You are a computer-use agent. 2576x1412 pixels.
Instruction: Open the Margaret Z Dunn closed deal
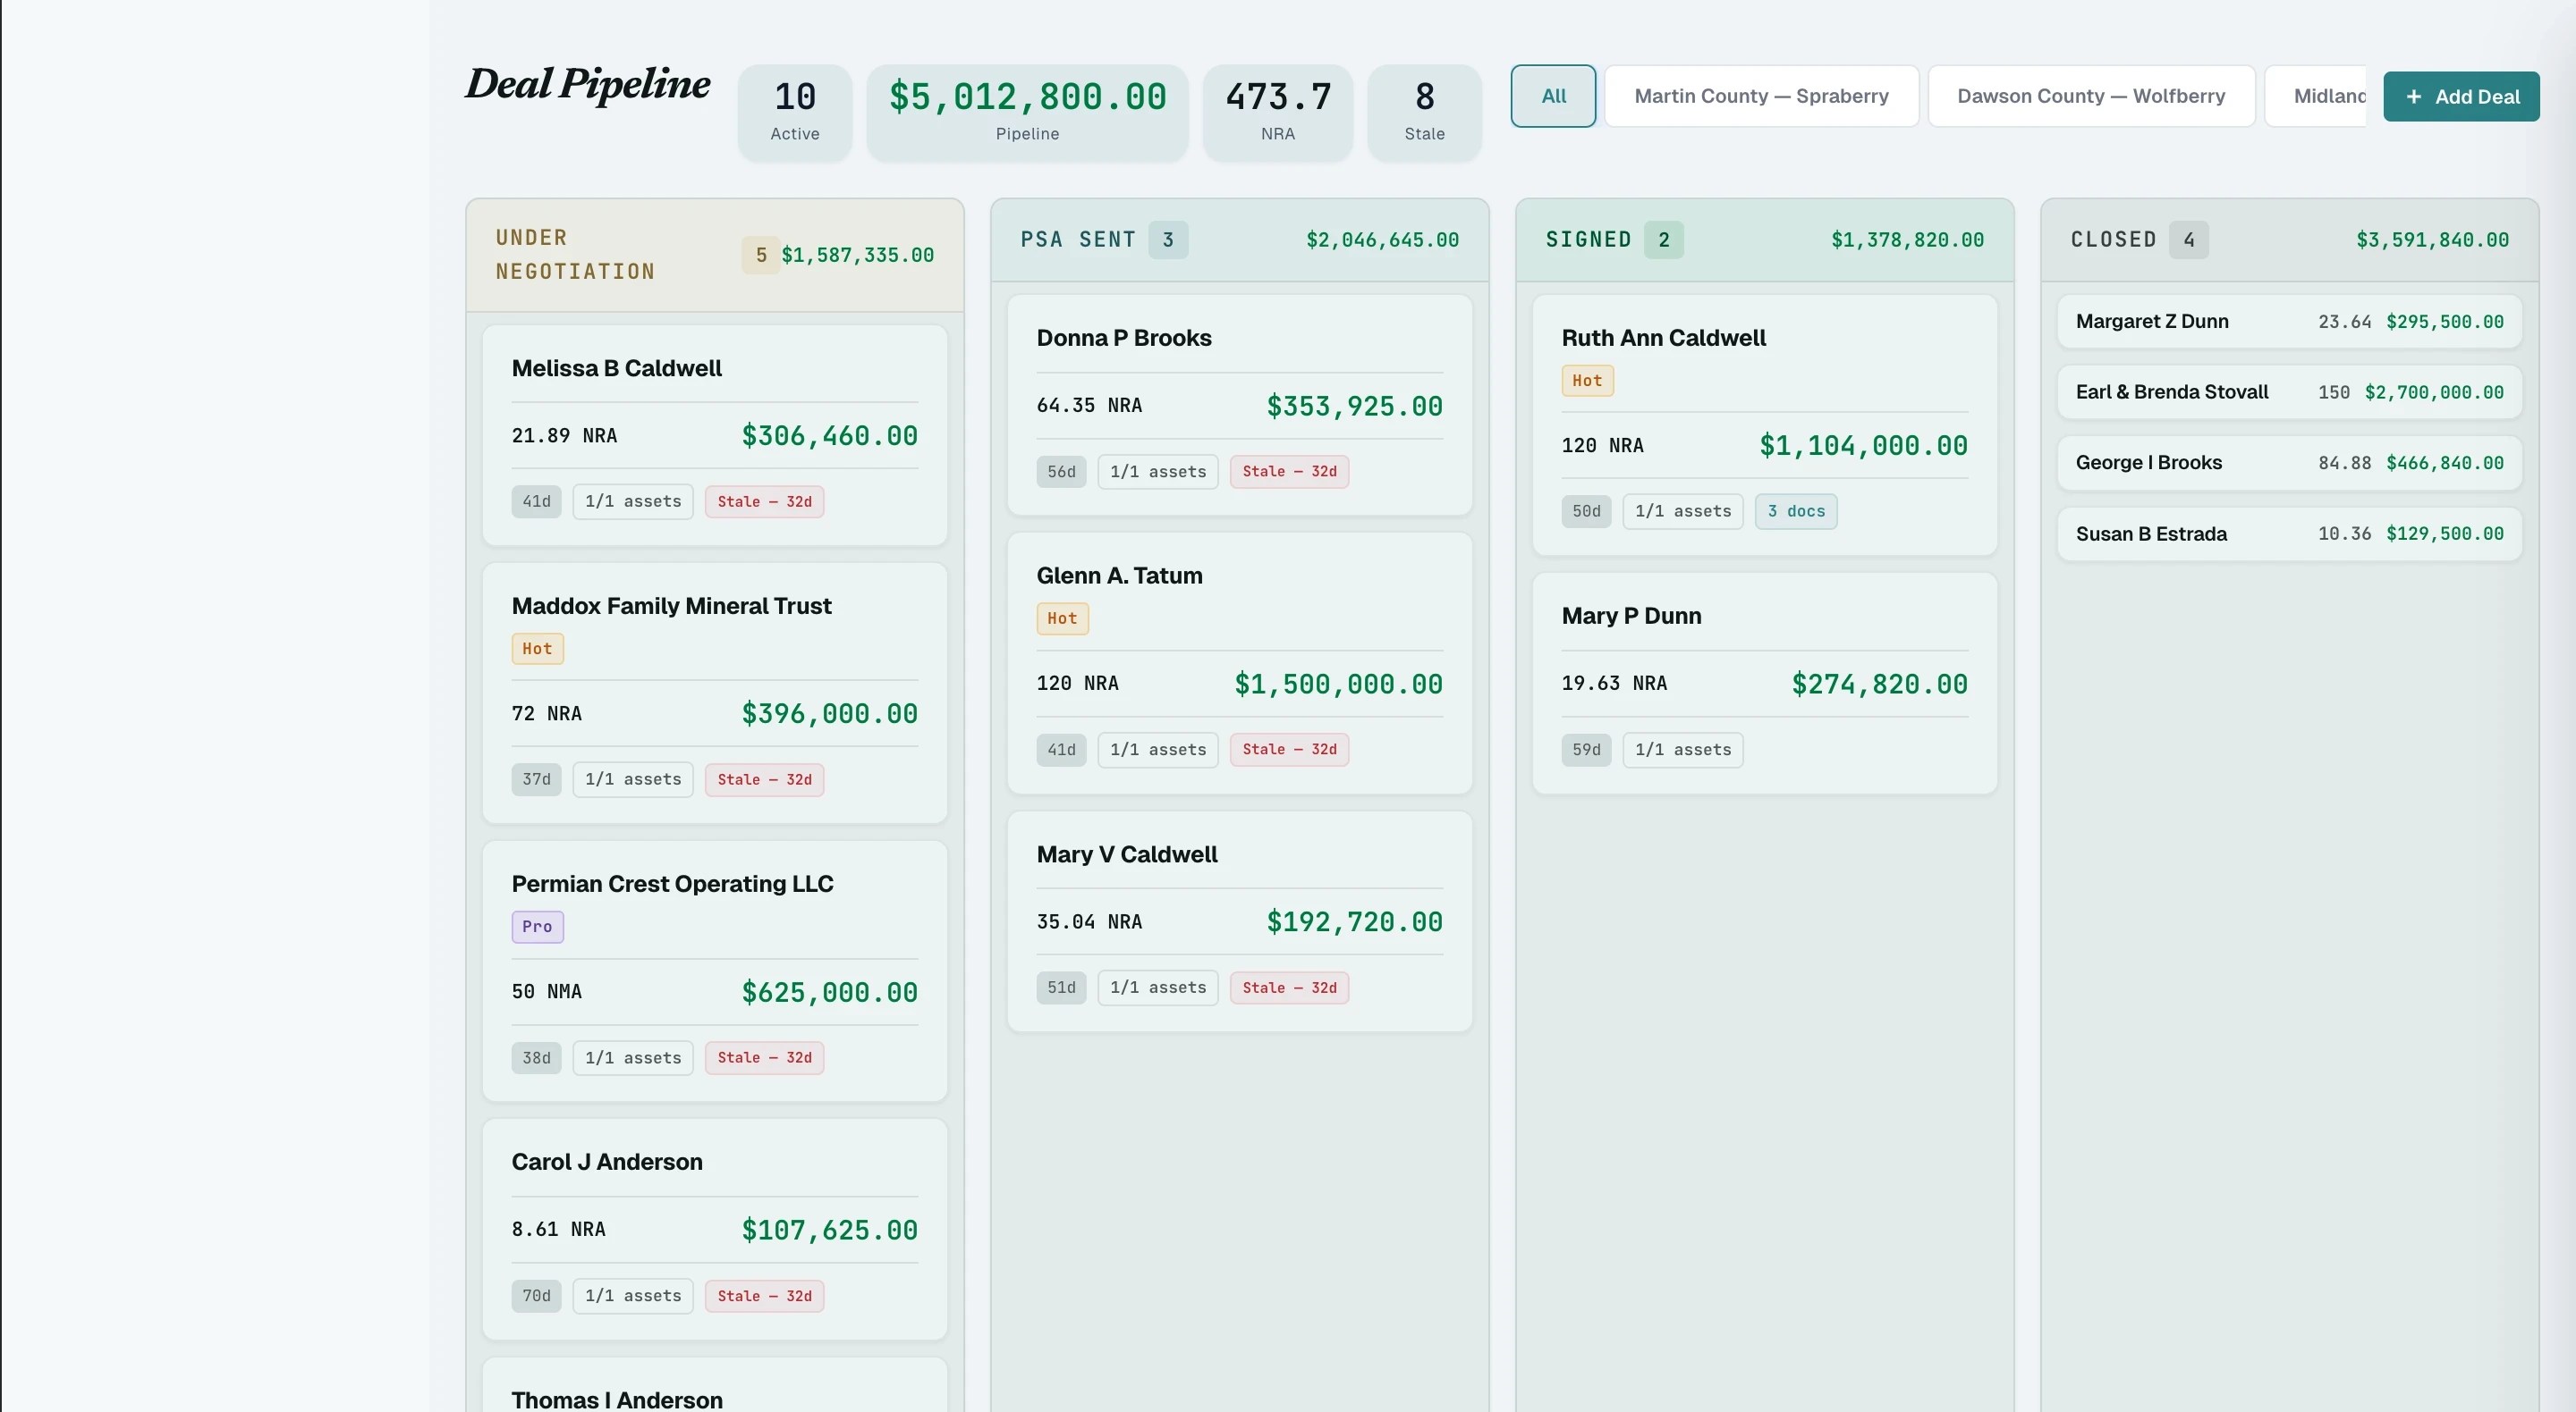[2289, 321]
